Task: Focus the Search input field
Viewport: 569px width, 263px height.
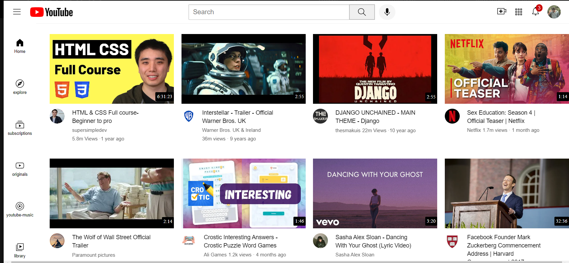Action: pyautogui.click(x=269, y=12)
